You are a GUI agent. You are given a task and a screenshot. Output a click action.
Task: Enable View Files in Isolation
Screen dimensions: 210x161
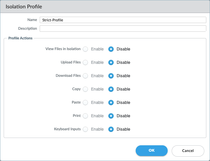tap(85, 49)
